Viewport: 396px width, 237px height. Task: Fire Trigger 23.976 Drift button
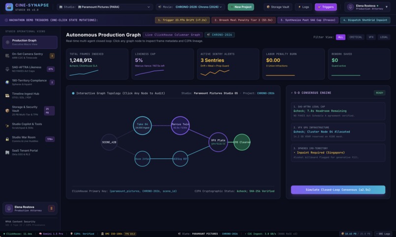182,20
